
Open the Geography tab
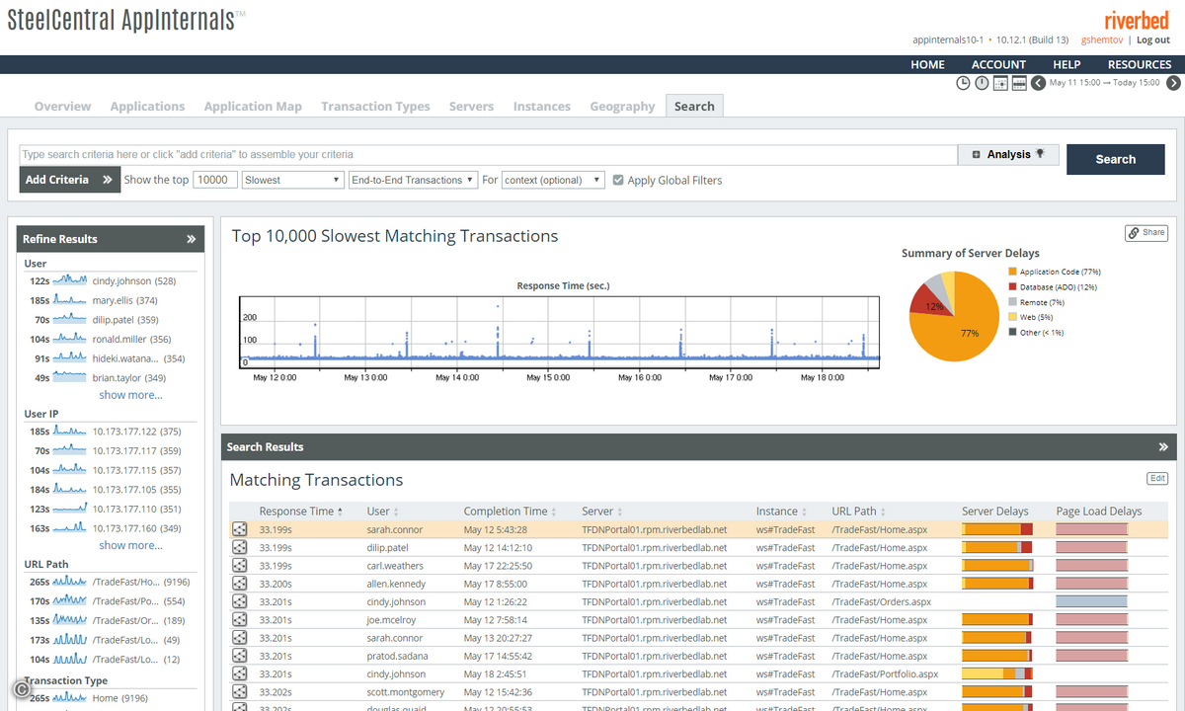(622, 106)
